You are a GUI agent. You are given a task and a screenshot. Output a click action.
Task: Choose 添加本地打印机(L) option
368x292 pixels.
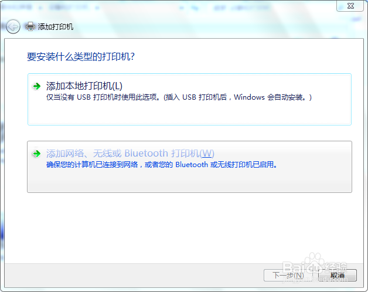(x=189, y=99)
